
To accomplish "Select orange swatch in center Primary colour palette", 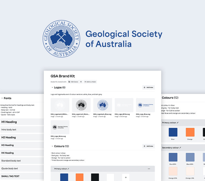I will [x=79, y=177].
